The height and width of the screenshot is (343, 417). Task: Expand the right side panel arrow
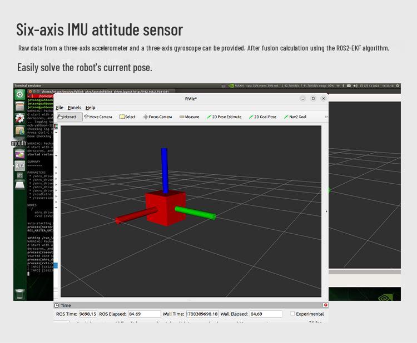click(326, 211)
